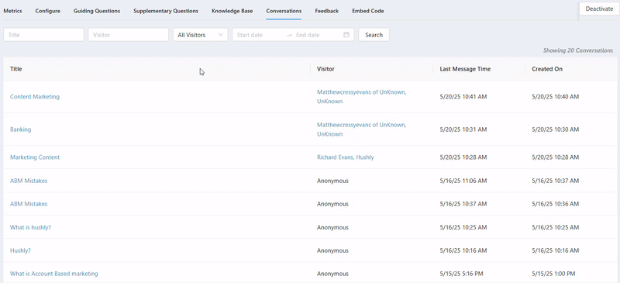Click the End date field
620x283 pixels.
pos(318,35)
